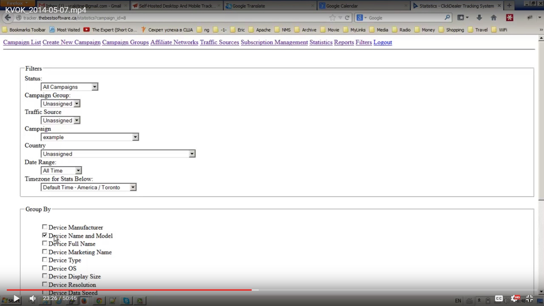Open Create New Campaign link

pyautogui.click(x=71, y=42)
